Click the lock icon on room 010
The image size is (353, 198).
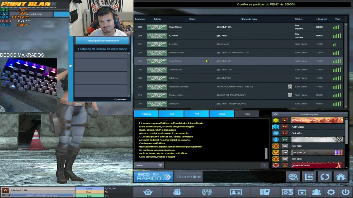(290, 87)
